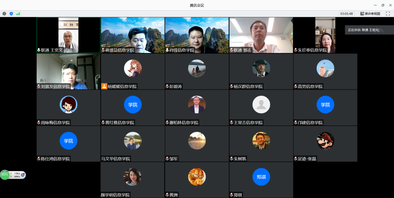Viewport: 394px width, 198px height.
Task: Click the microphone icon beside 肖锋信息学院
Action: click(167, 50)
